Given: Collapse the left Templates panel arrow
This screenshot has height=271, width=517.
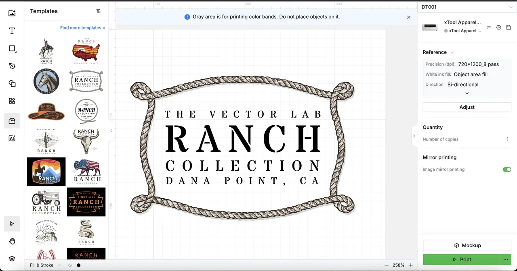Looking at the screenshot, I should (111, 130).
